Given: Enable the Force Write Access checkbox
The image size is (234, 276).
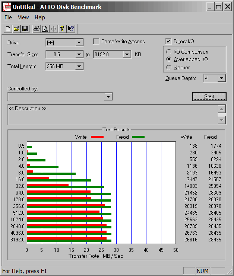Looking at the screenshot, I should (97, 42).
